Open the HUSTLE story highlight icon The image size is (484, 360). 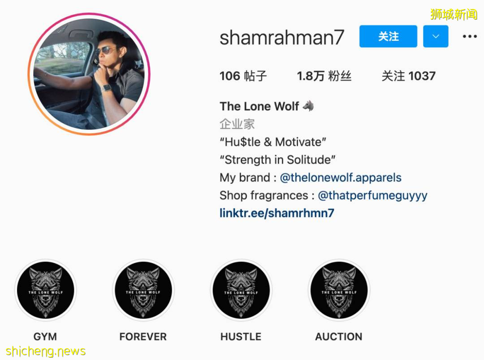pyautogui.click(x=241, y=290)
